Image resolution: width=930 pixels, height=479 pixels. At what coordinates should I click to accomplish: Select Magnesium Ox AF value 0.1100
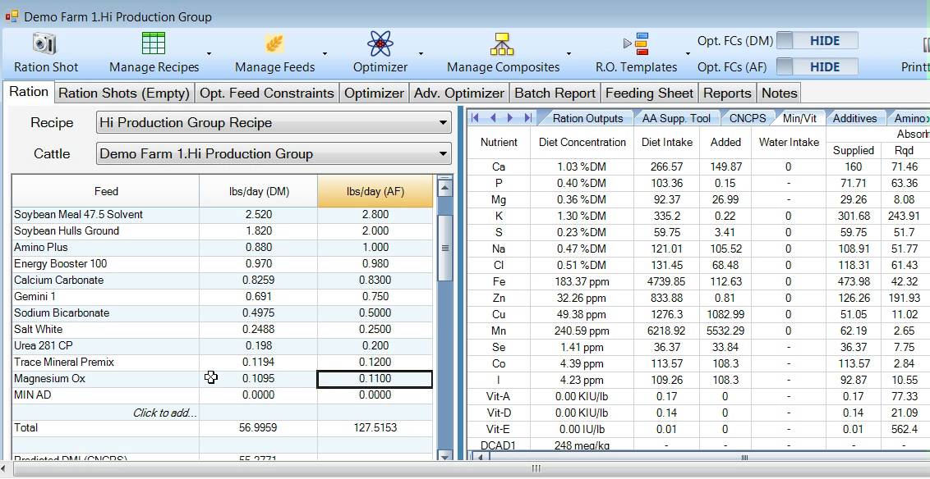click(x=375, y=378)
